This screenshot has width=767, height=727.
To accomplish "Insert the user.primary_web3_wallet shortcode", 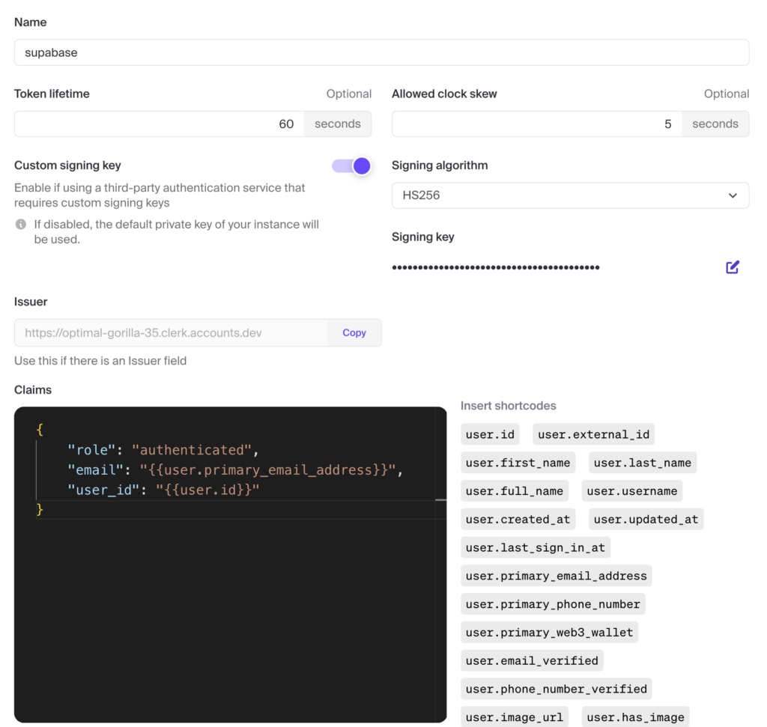I will 549,633.
